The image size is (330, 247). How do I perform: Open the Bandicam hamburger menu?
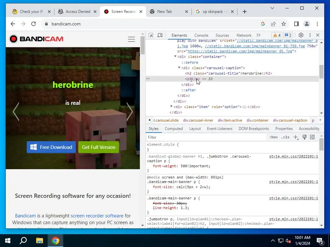tap(131, 39)
